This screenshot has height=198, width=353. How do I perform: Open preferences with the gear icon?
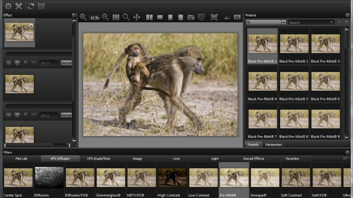click(x=8, y=6)
